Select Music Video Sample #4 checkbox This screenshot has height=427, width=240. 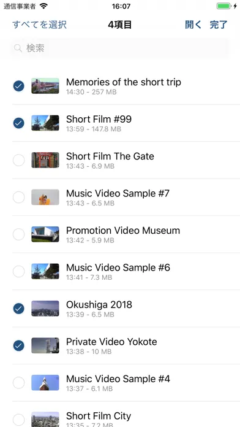coord(19,383)
